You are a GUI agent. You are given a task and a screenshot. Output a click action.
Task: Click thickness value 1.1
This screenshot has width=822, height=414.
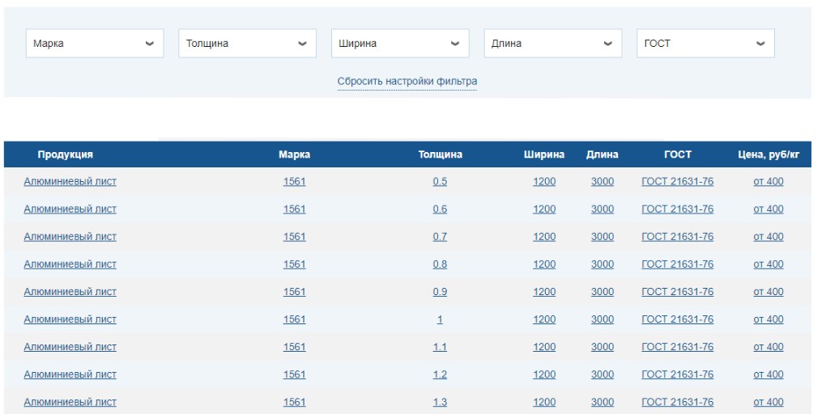click(x=440, y=347)
